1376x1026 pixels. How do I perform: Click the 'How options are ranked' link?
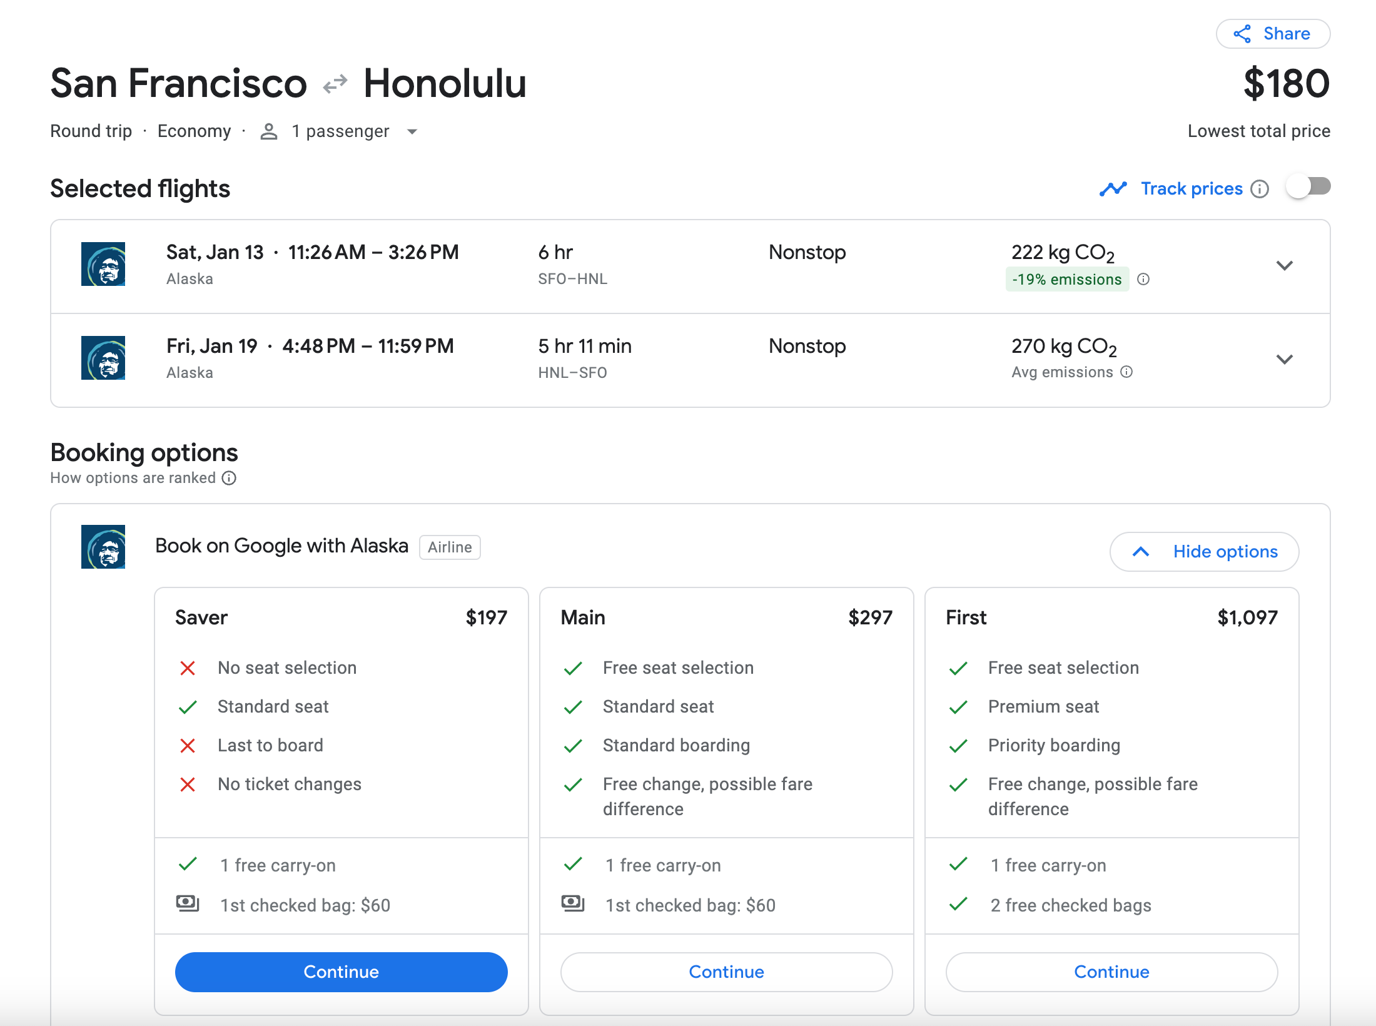click(x=133, y=479)
